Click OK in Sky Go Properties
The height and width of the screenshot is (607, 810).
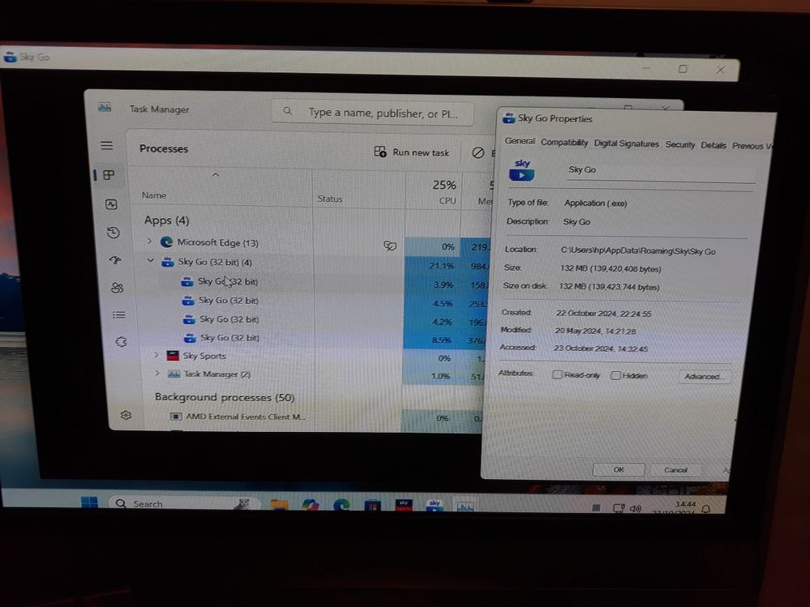coord(619,470)
